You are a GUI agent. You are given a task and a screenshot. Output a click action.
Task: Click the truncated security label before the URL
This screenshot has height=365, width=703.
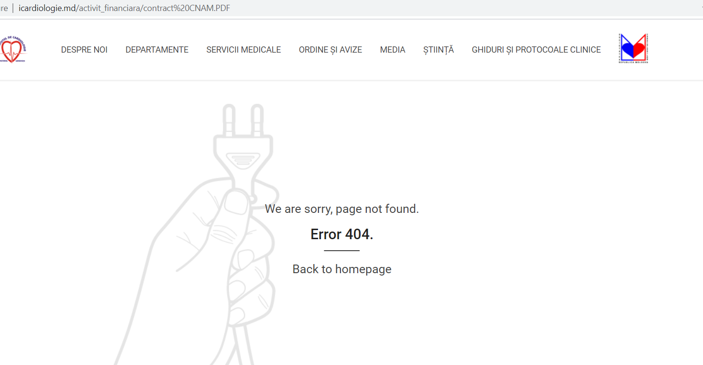click(x=4, y=9)
